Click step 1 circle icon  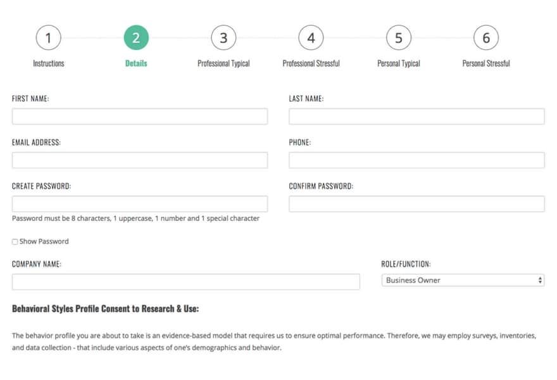(x=48, y=38)
